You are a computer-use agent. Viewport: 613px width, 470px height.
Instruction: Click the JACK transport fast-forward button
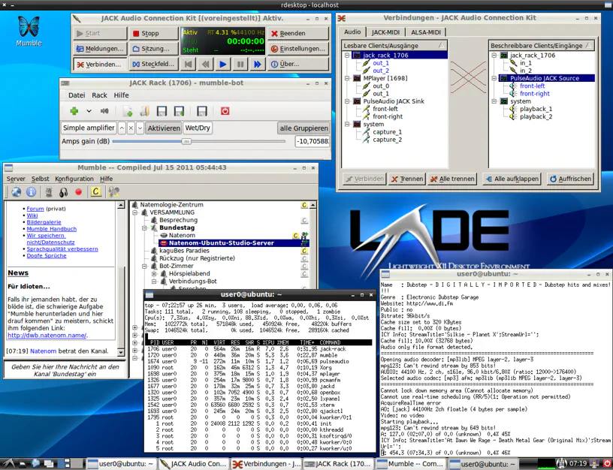[258, 64]
